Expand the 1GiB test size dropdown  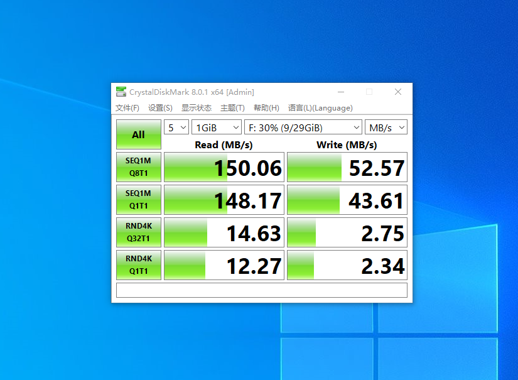[217, 128]
